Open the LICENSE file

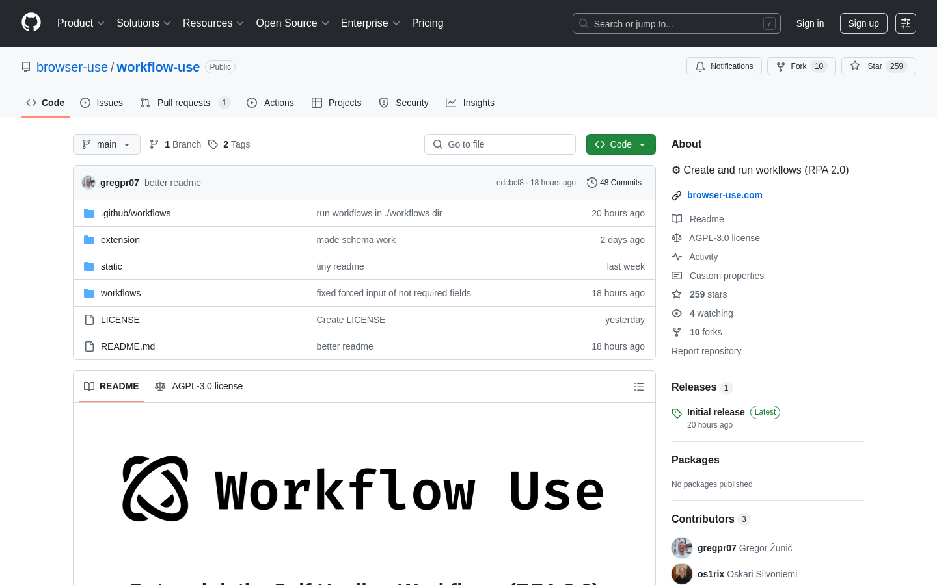pos(120,320)
